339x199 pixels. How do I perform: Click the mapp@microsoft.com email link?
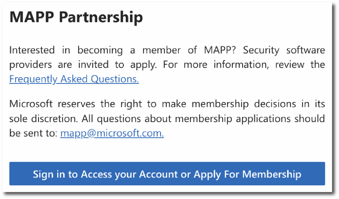point(112,133)
